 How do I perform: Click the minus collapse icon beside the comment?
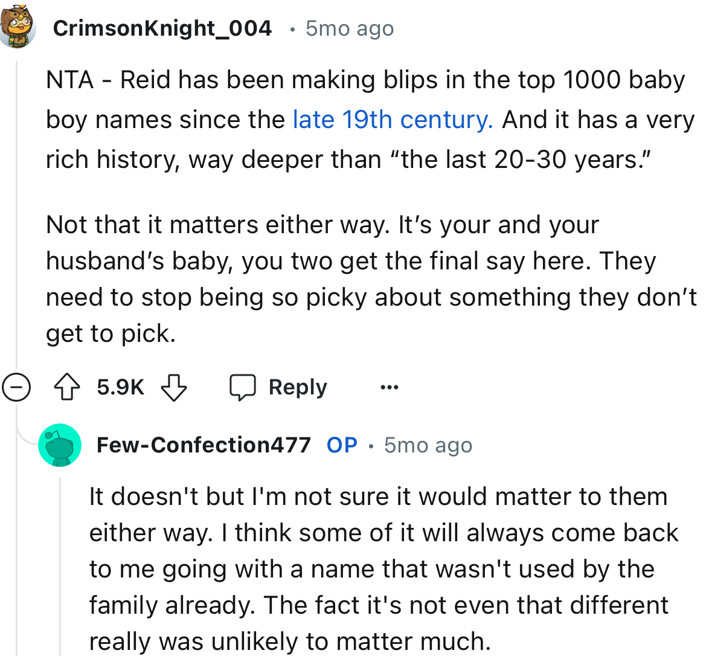(x=16, y=387)
